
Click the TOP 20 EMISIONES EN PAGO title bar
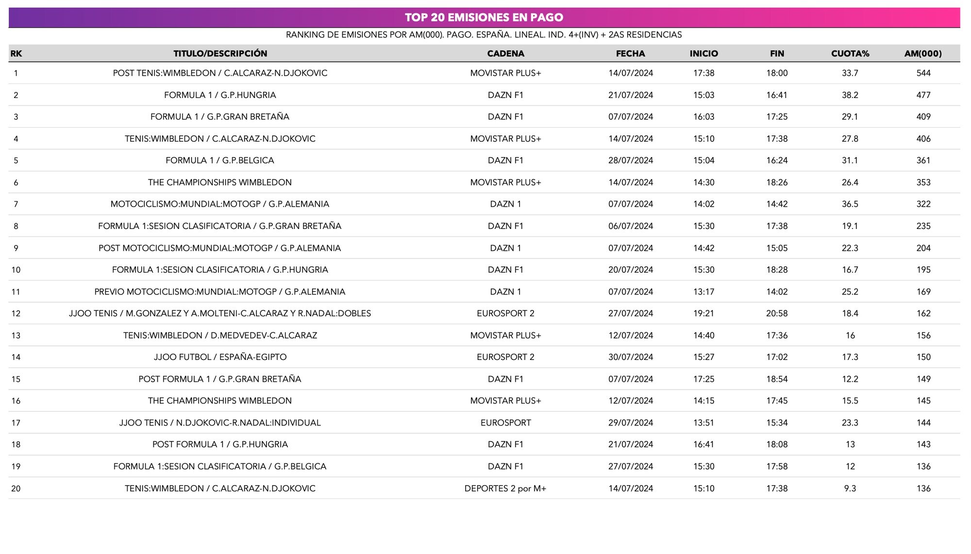pos(484,17)
